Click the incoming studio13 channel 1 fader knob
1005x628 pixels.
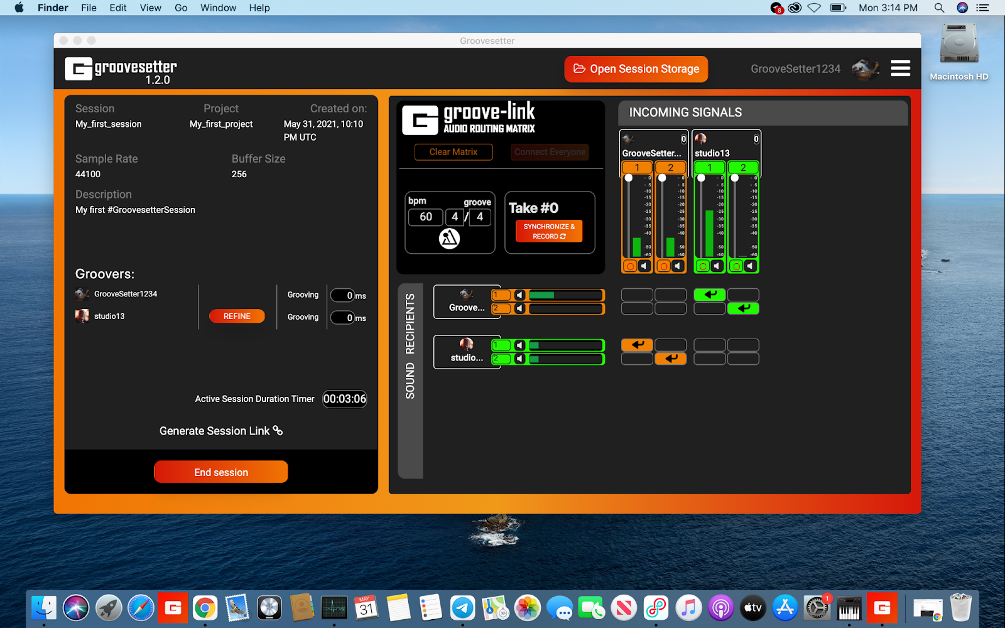[702, 178]
